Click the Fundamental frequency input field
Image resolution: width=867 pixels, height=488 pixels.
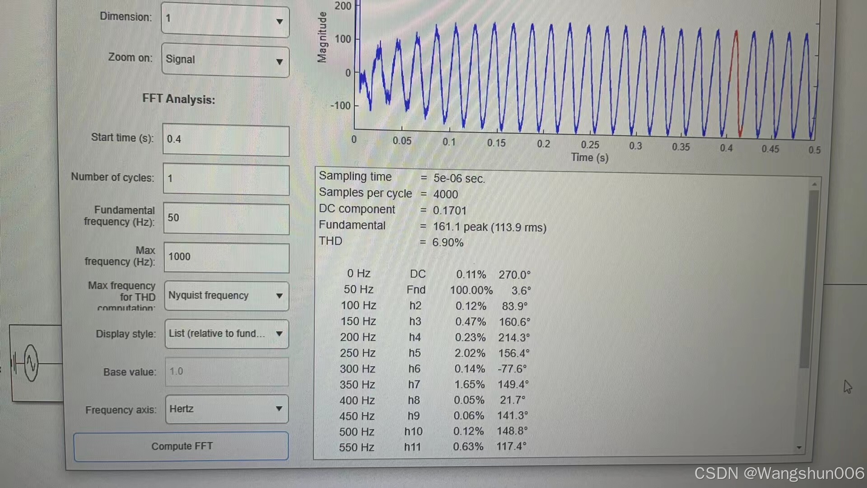[x=226, y=218]
